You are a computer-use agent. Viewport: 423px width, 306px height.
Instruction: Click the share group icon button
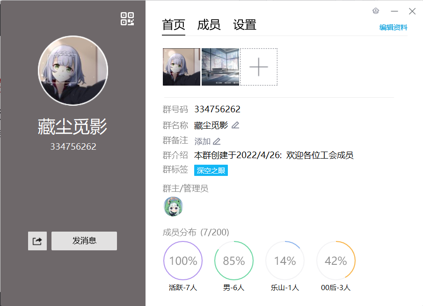pyautogui.click(x=37, y=241)
